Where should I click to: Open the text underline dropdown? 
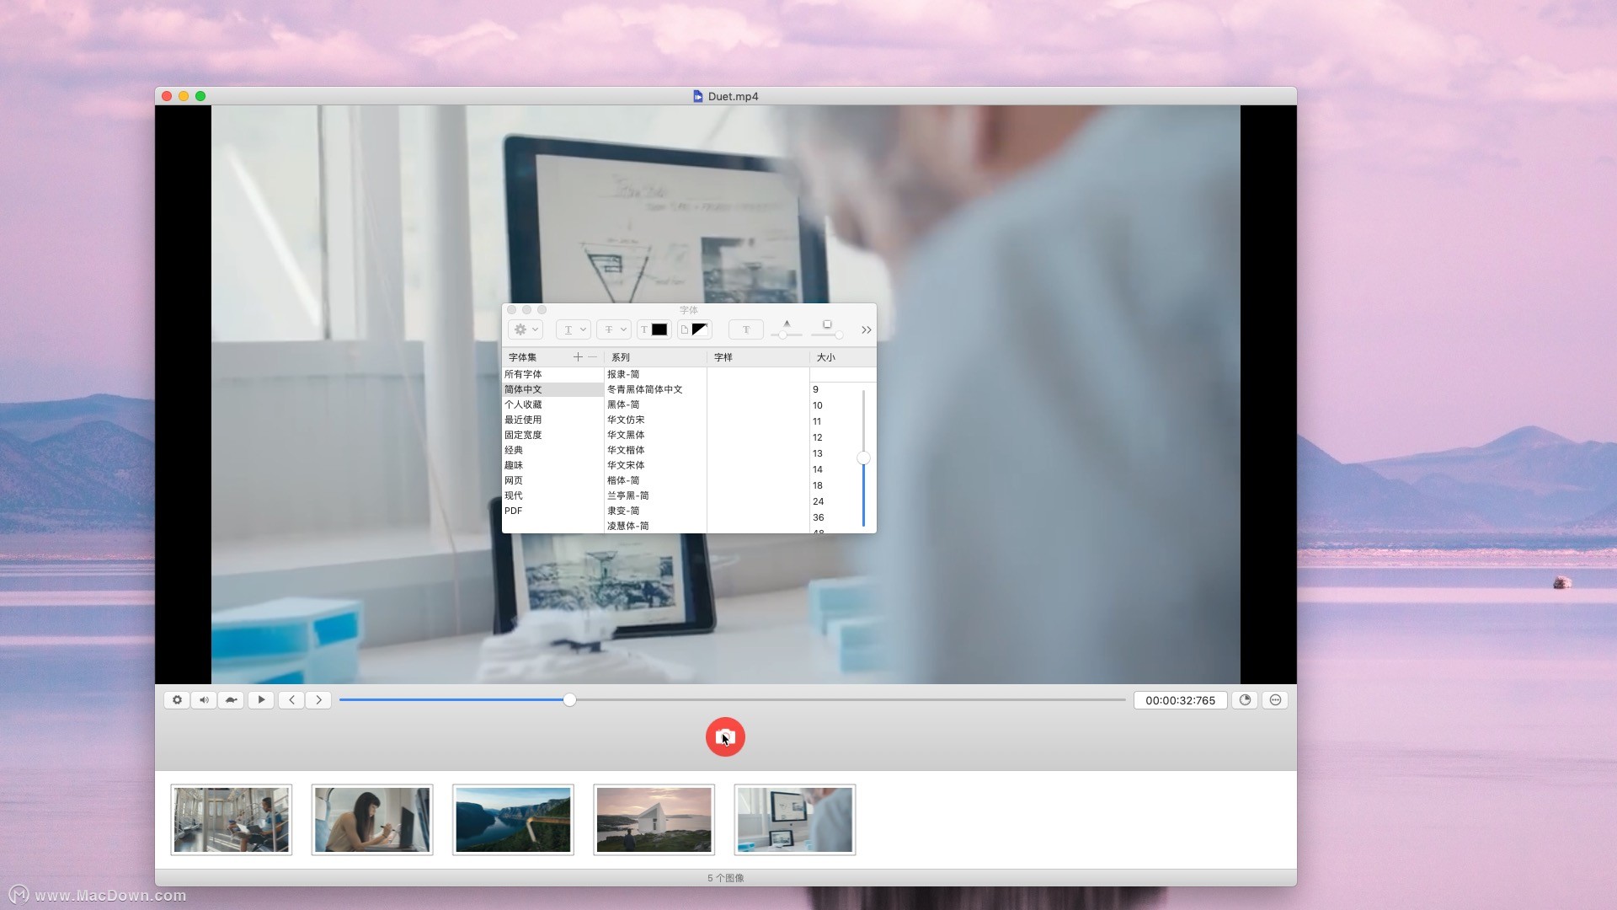(574, 329)
